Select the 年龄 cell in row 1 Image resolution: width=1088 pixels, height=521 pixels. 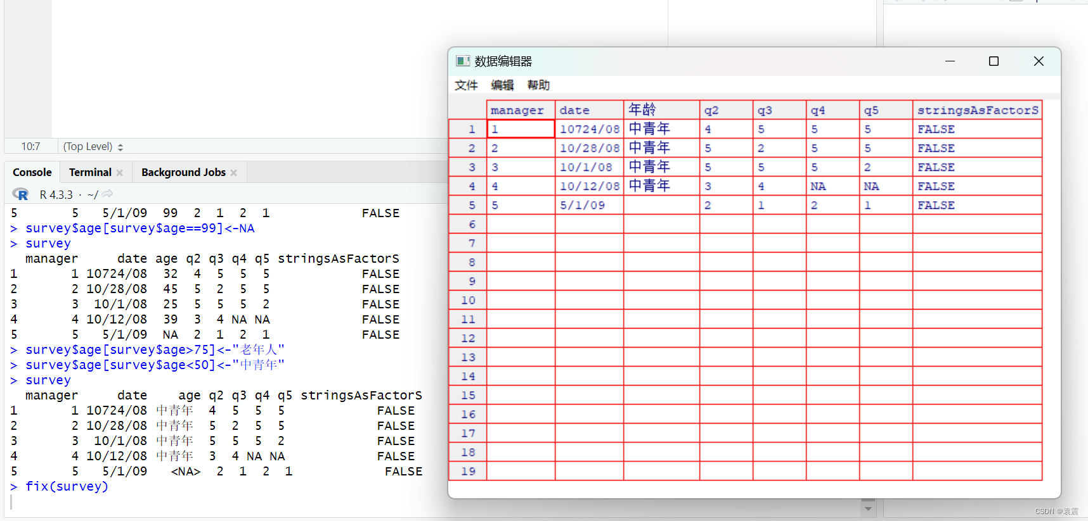(x=661, y=129)
